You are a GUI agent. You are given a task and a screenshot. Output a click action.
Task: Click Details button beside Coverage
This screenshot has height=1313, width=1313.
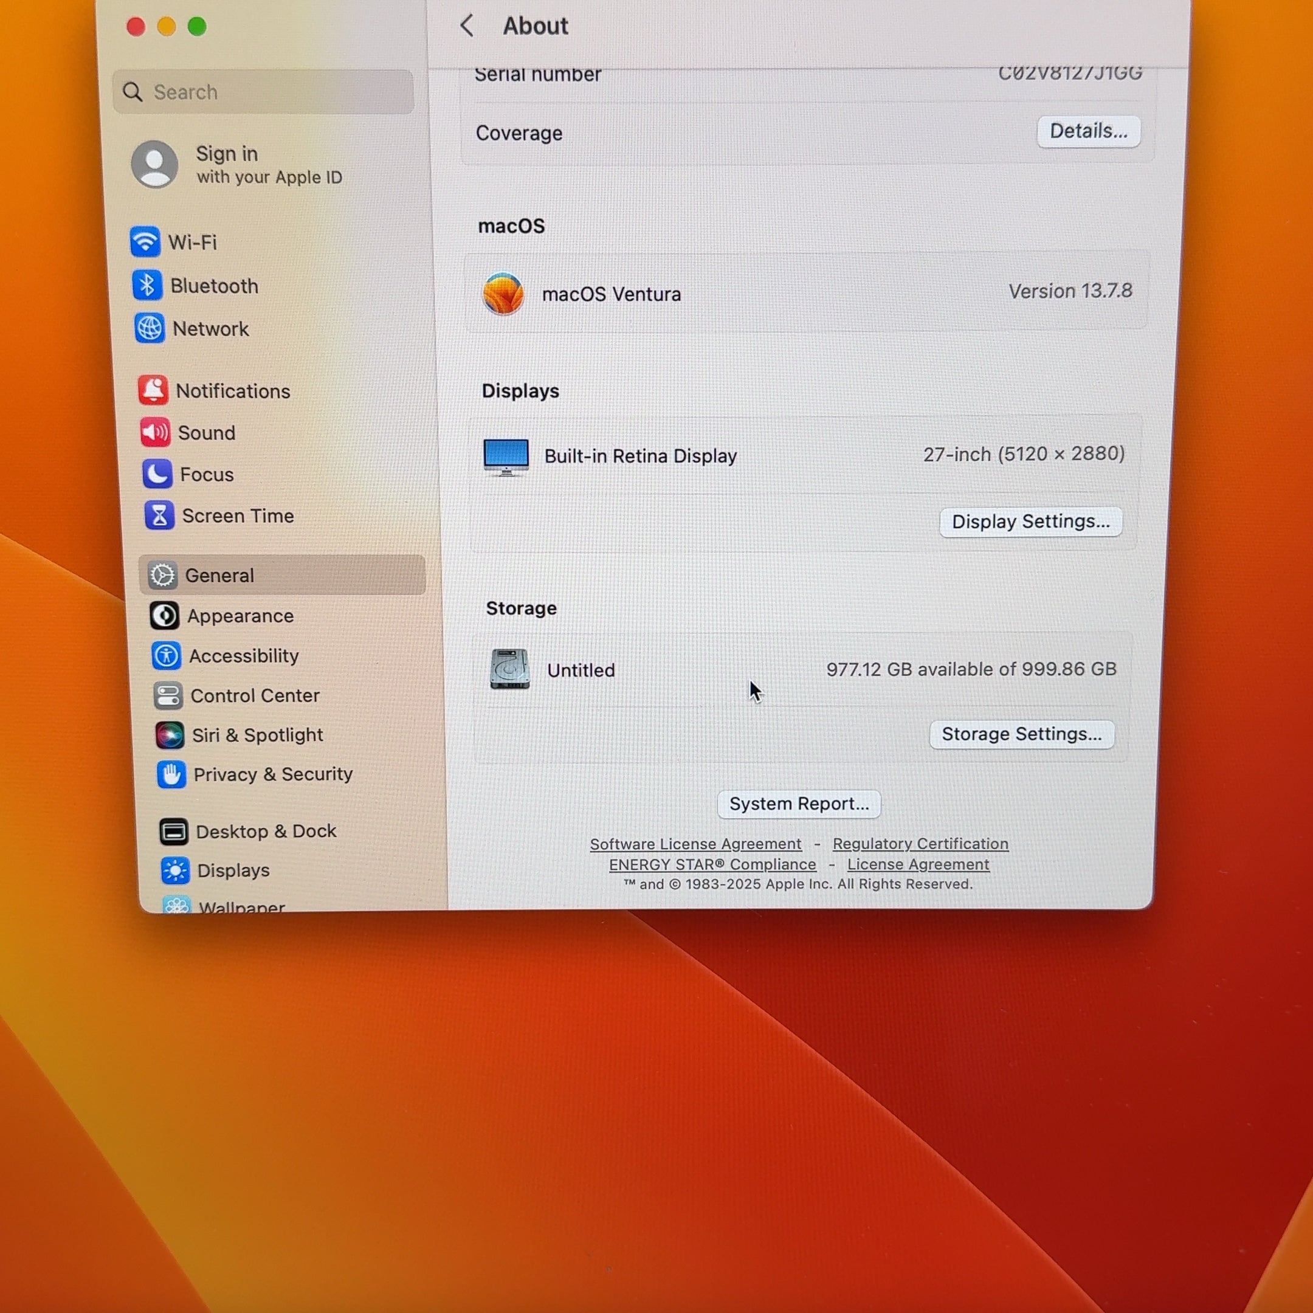click(x=1088, y=131)
